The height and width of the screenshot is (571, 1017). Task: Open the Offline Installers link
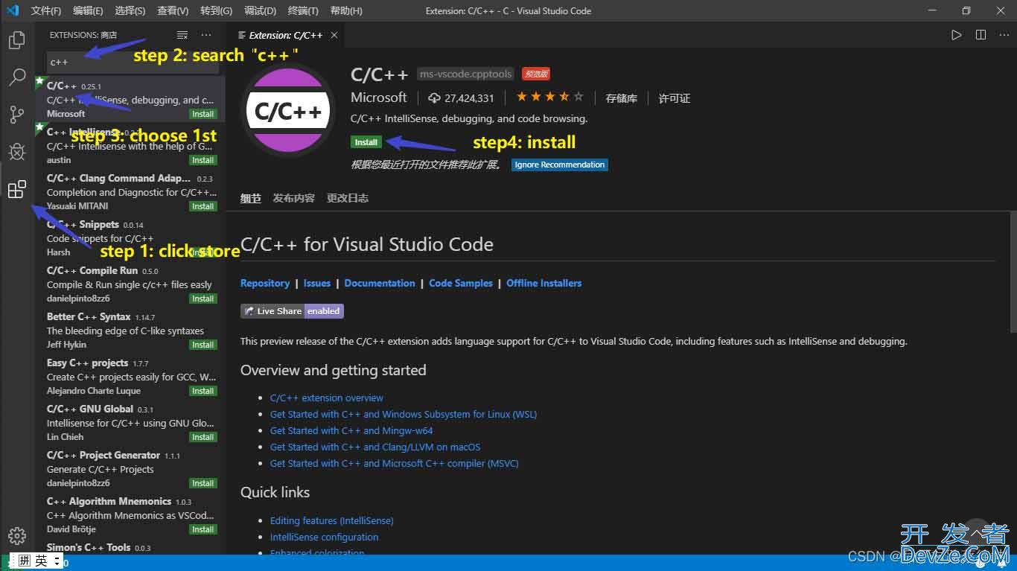543,283
